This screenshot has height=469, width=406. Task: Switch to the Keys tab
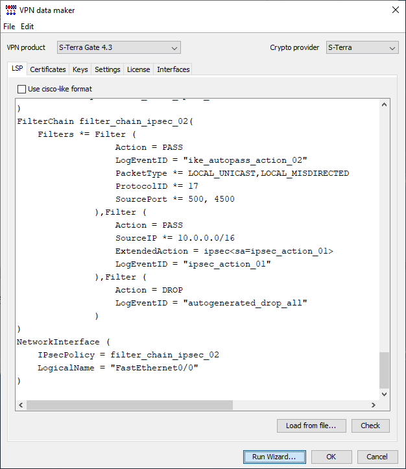80,69
